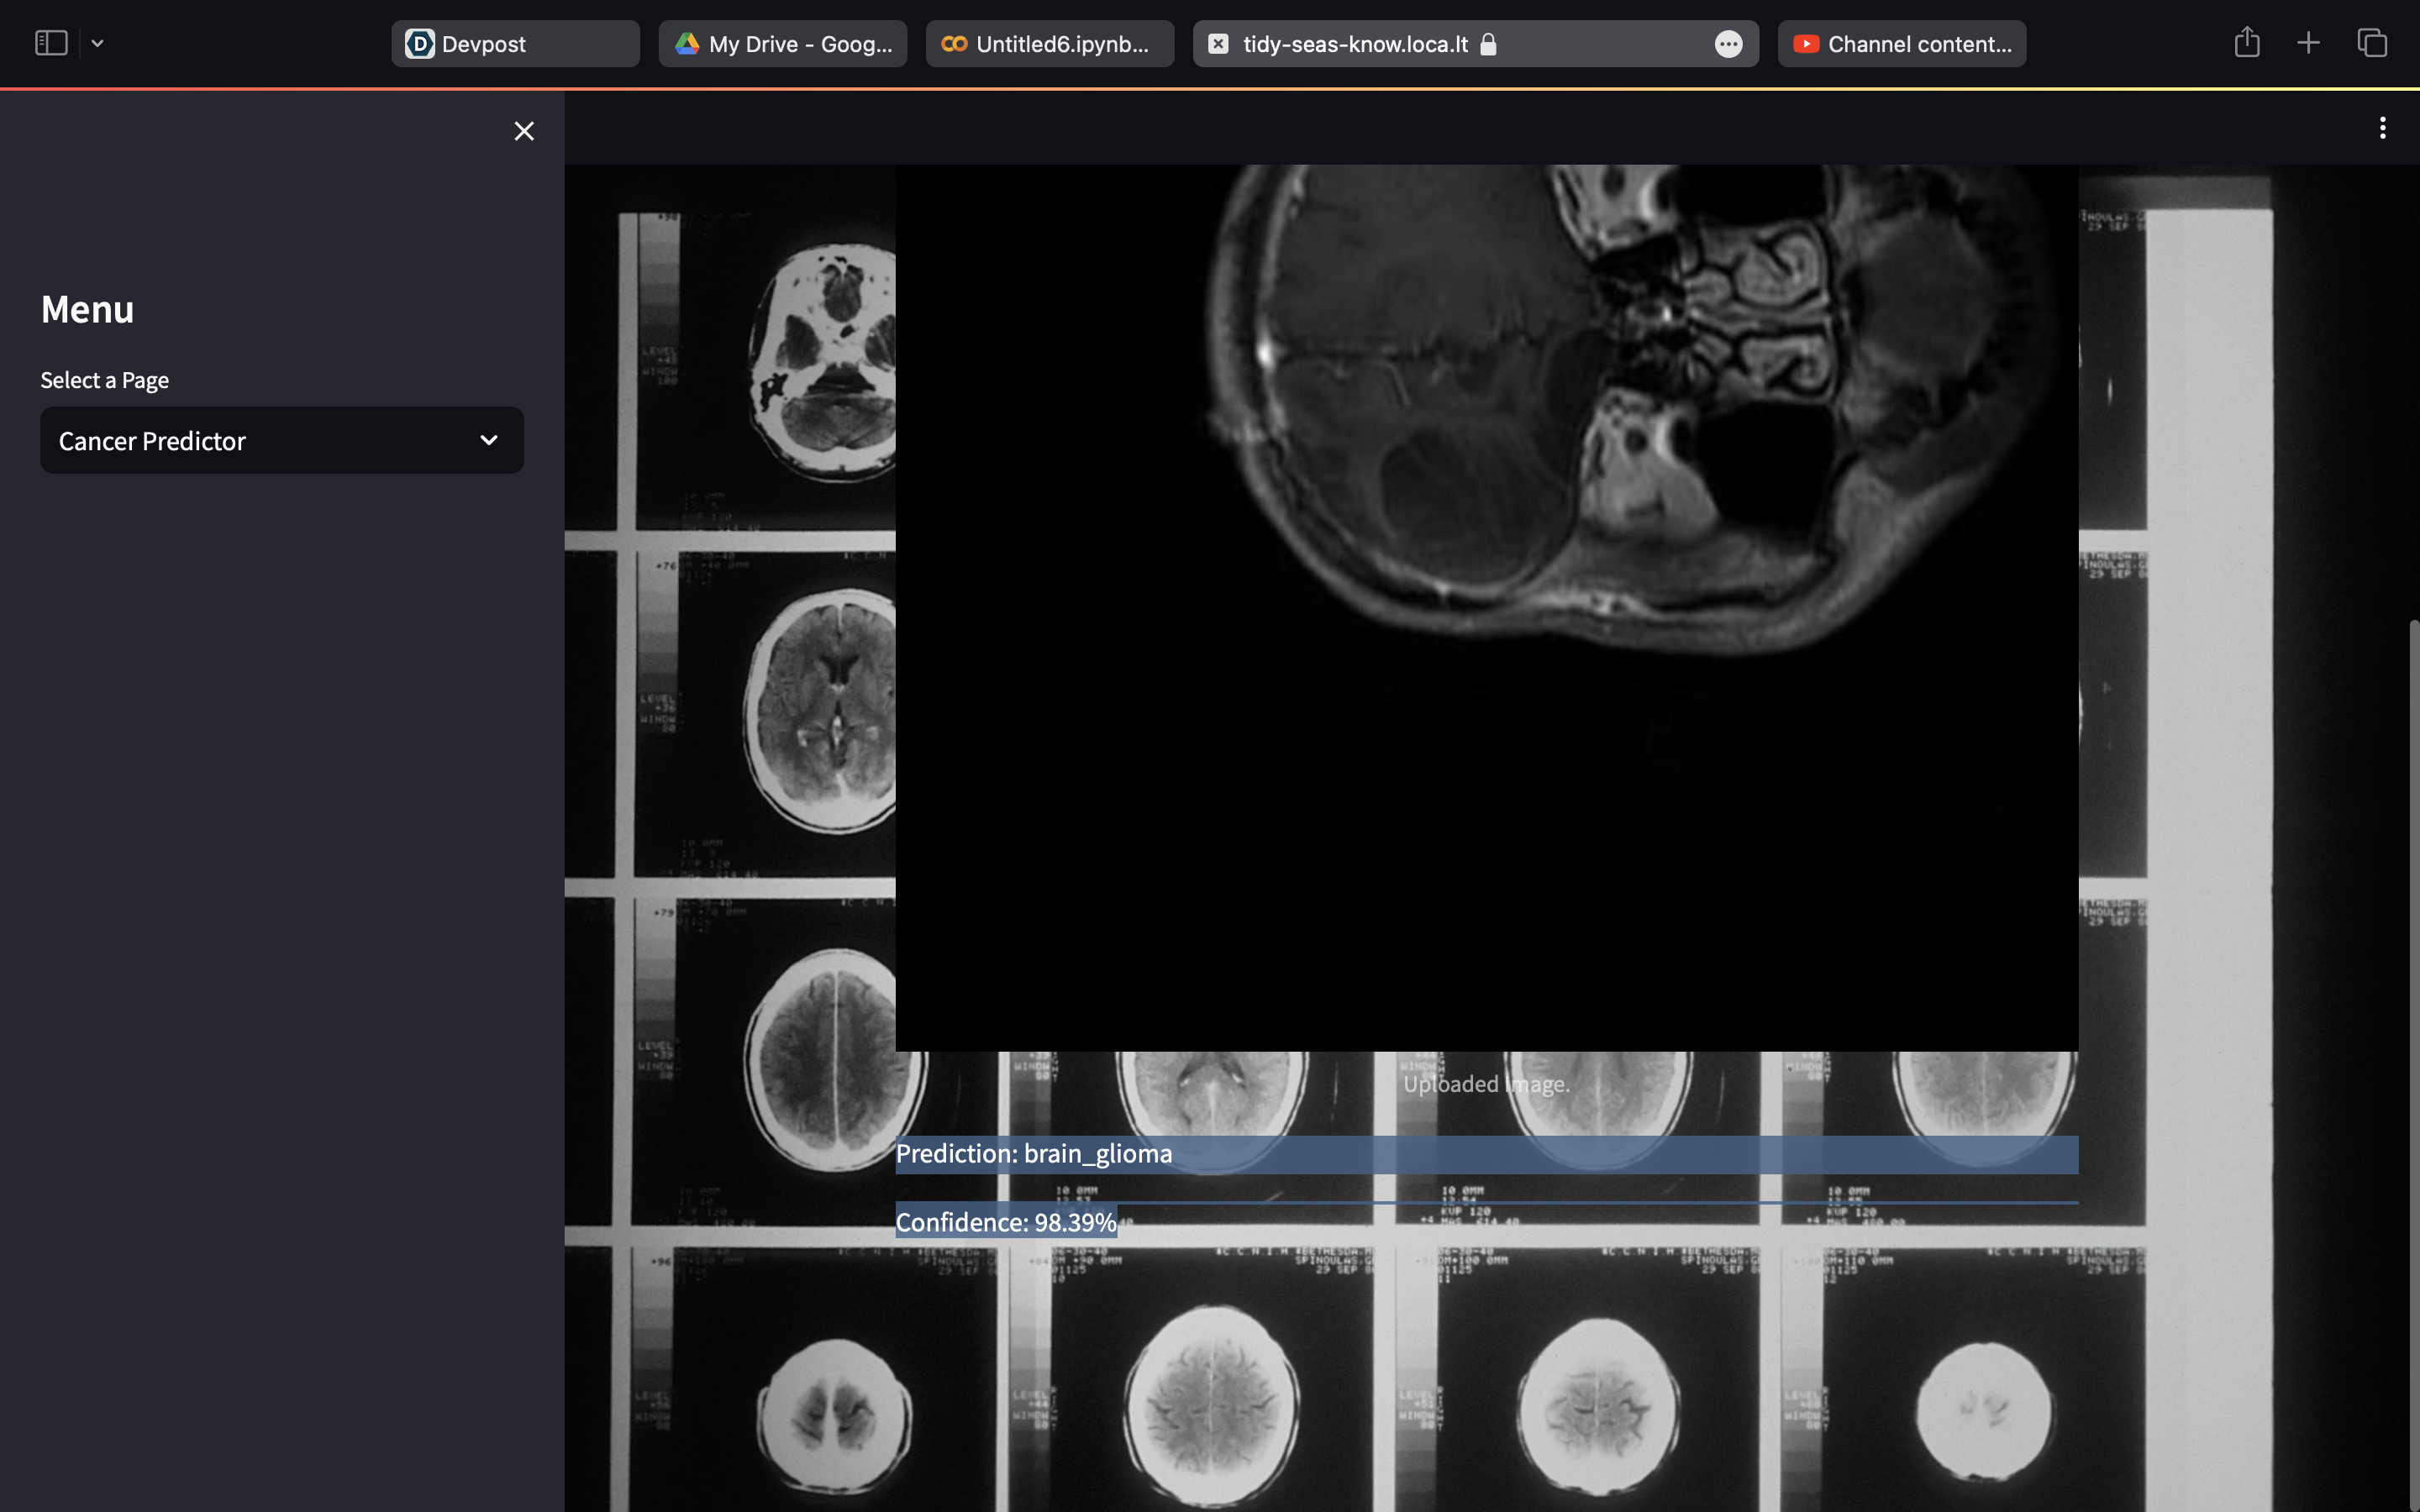The width and height of the screenshot is (2420, 1512).
Task: Show the tab overview icon
Action: [2372, 43]
